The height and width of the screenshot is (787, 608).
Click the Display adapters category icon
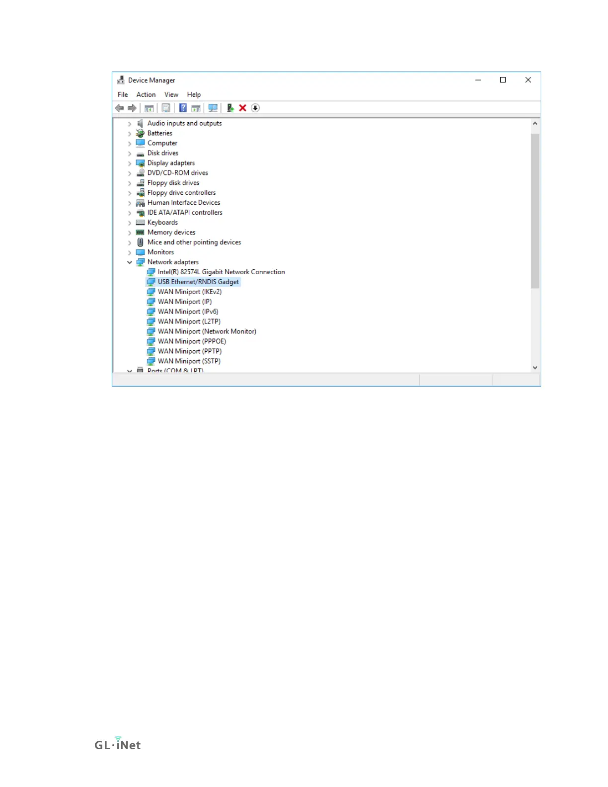[x=141, y=163]
